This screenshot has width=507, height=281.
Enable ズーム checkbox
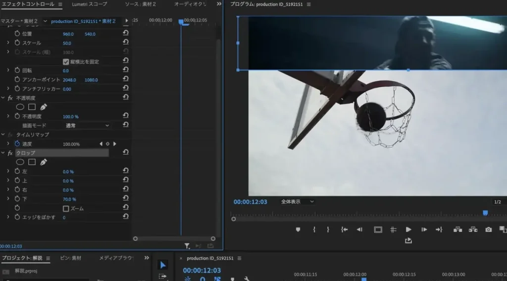tap(66, 209)
